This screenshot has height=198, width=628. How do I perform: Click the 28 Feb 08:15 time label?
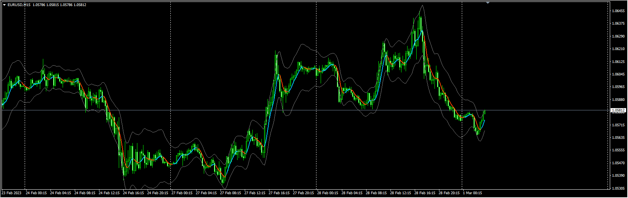click(x=376, y=193)
